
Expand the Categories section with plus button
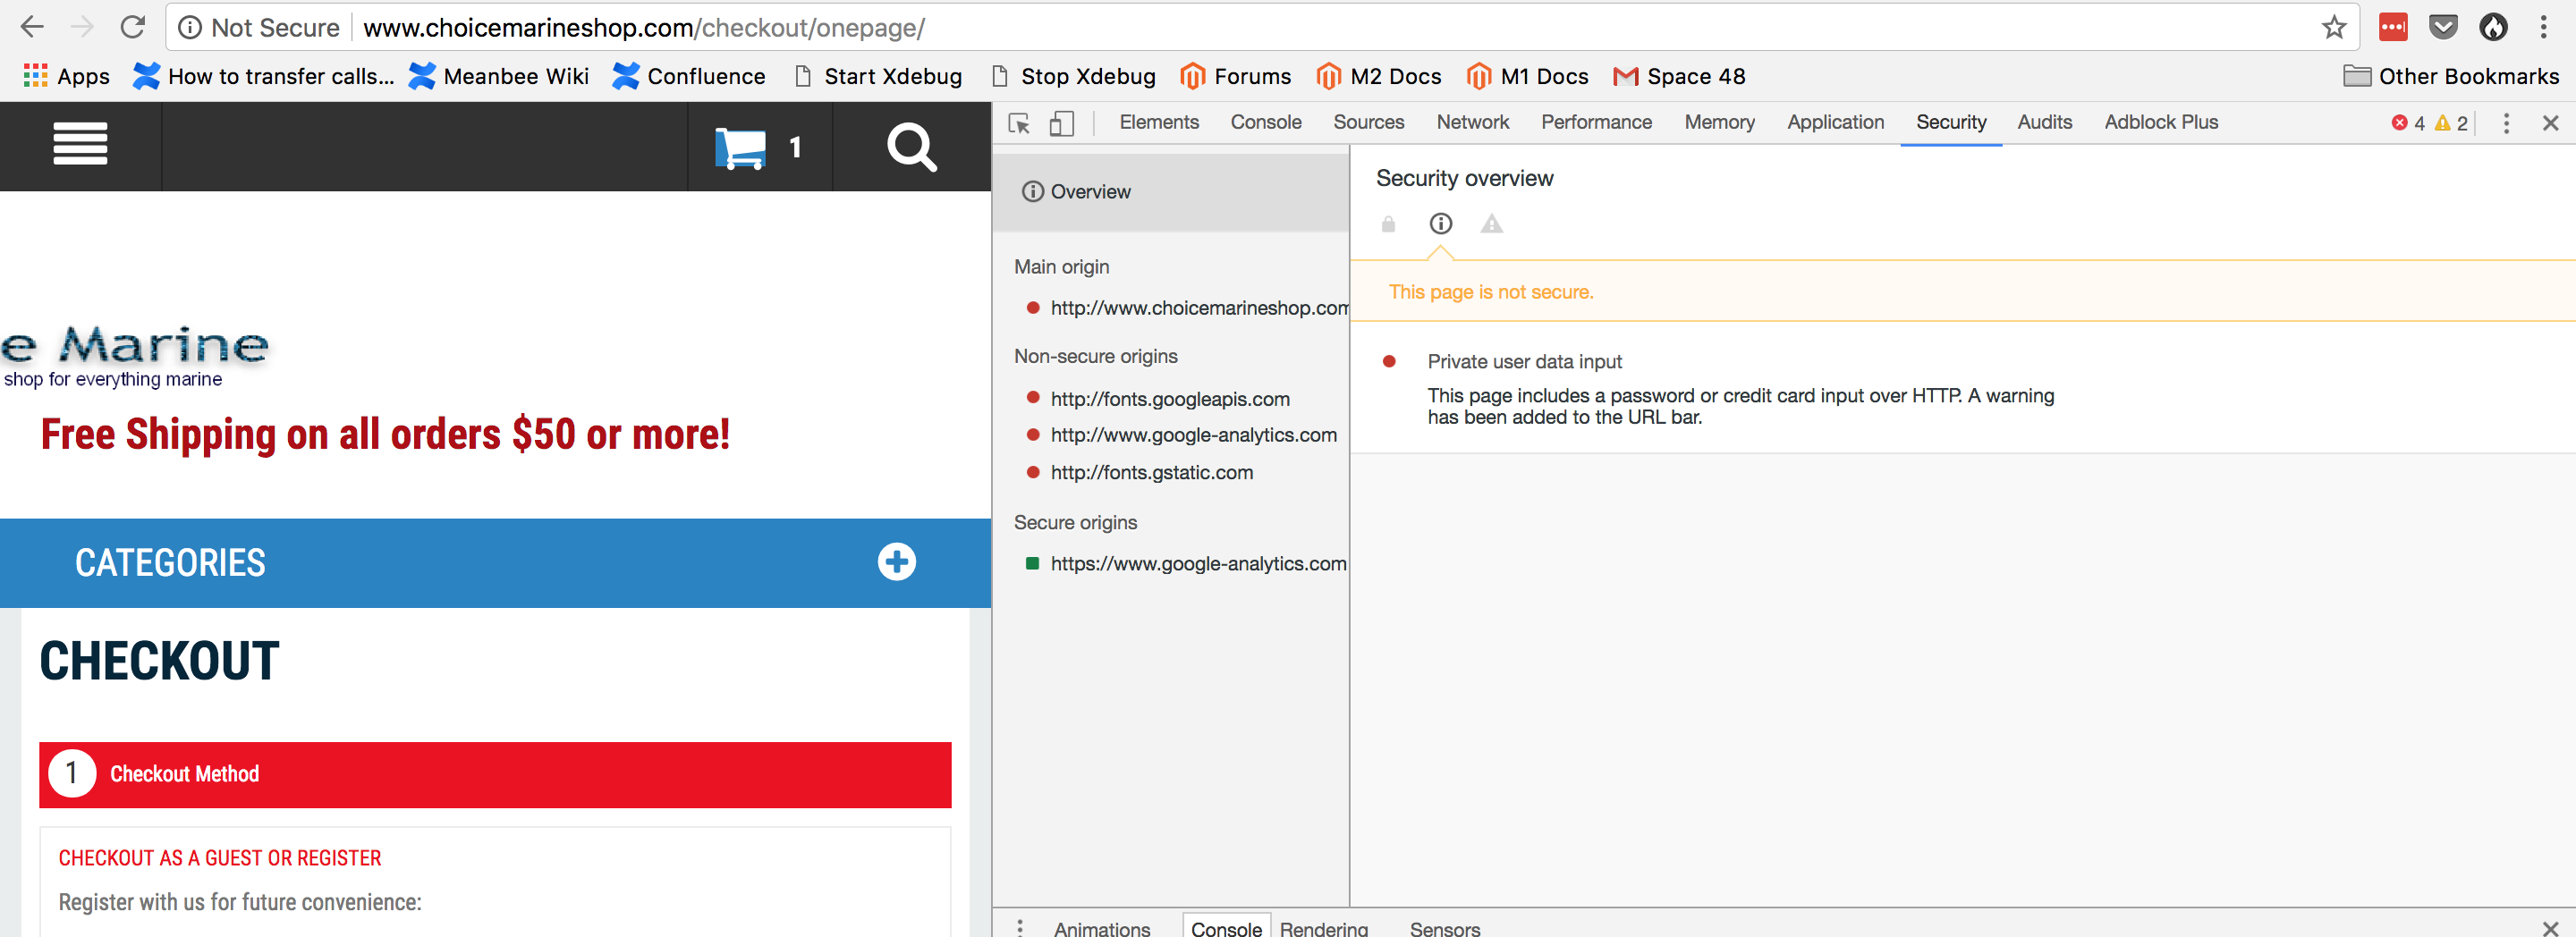pyautogui.click(x=897, y=562)
